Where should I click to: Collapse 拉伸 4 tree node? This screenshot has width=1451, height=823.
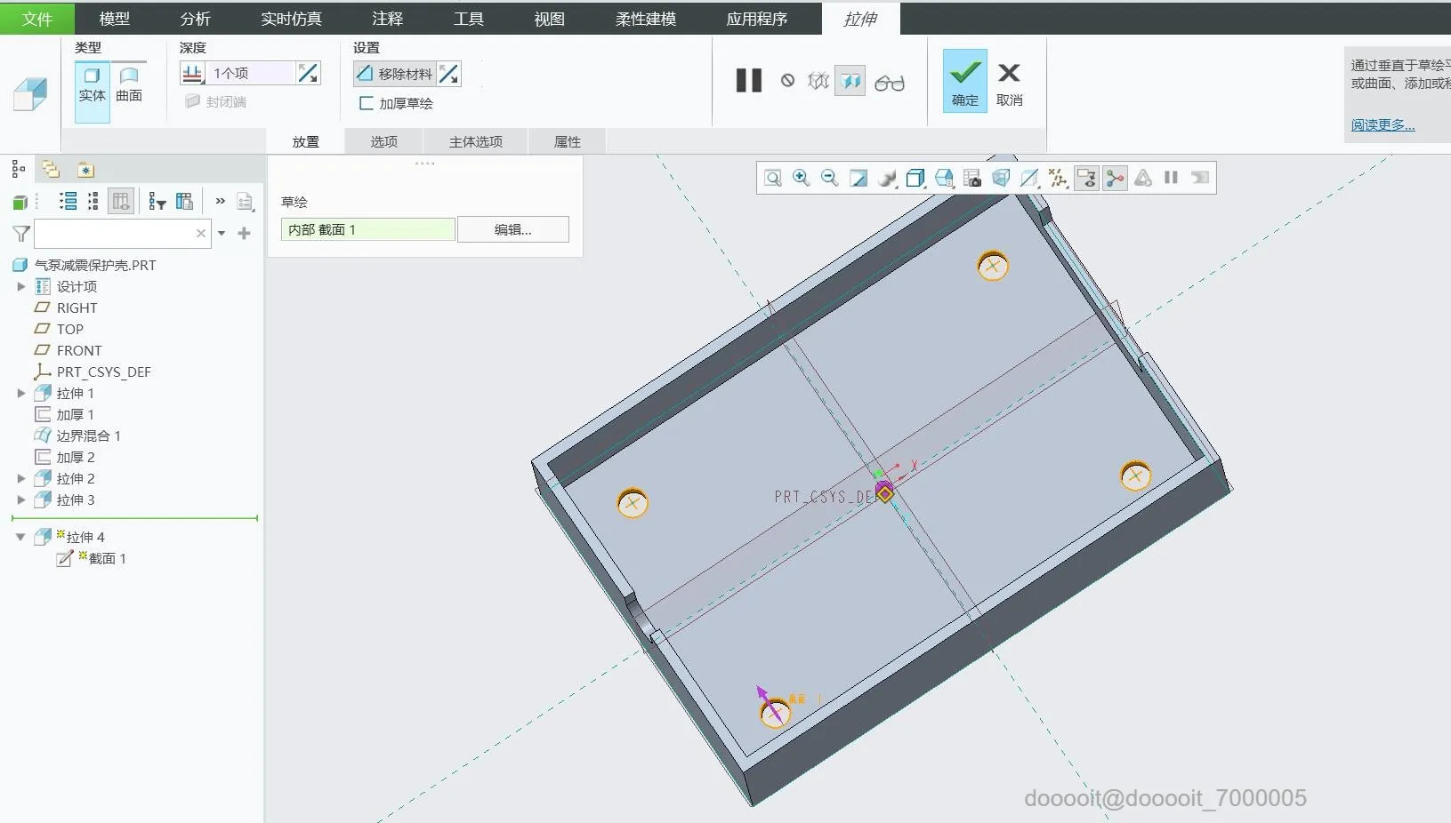pyautogui.click(x=20, y=537)
